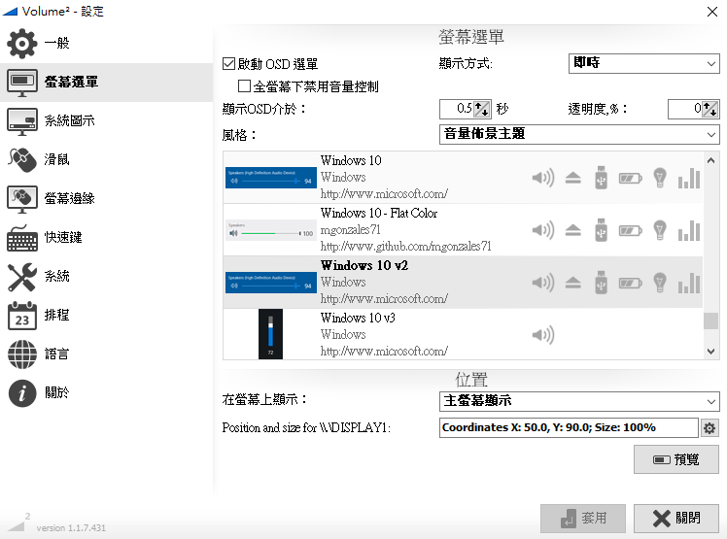Click eject icon in Windows 10 v2 row
The height and width of the screenshot is (539, 727).
pos(572,283)
